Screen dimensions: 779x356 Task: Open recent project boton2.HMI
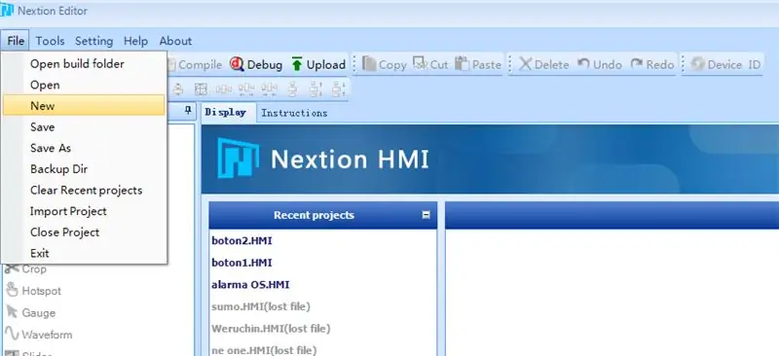point(241,241)
